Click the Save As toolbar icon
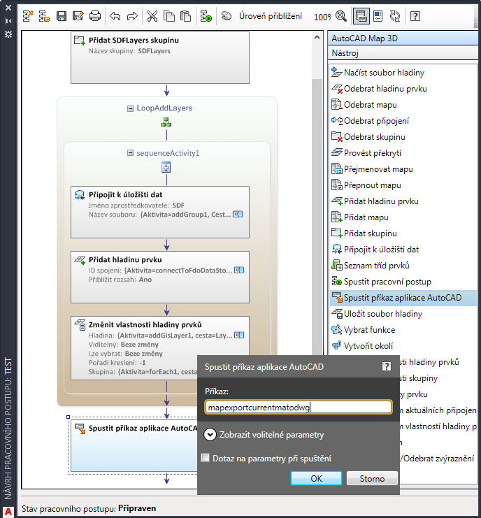 tap(78, 16)
